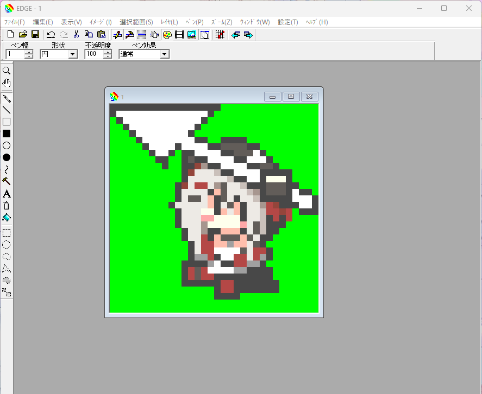Image resolution: width=482 pixels, height=394 pixels.
Task: Click the redo arrow icon
Action: point(64,34)
